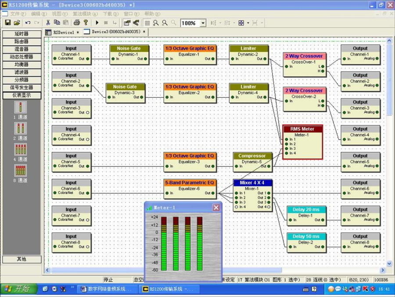
Task: Click the Print icon in the toolbar
Action: point(77,23)
